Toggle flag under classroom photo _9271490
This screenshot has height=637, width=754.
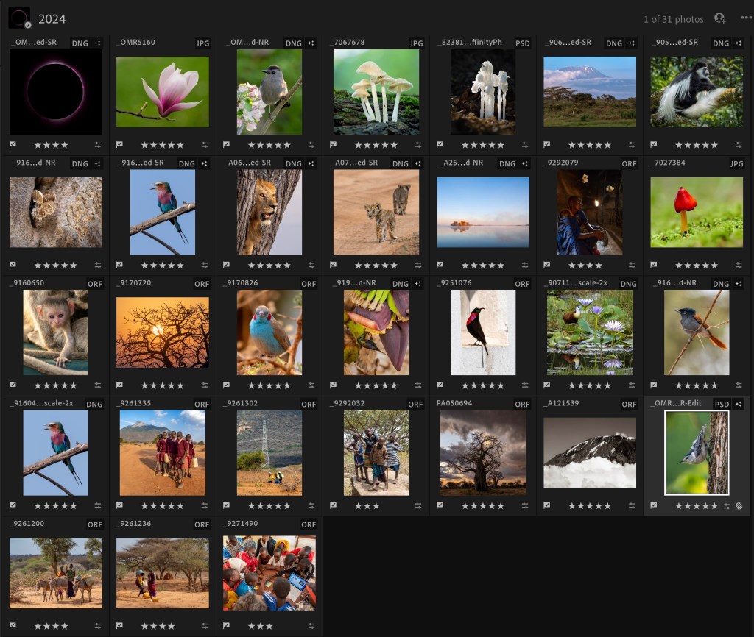click(x=227, y=626)
